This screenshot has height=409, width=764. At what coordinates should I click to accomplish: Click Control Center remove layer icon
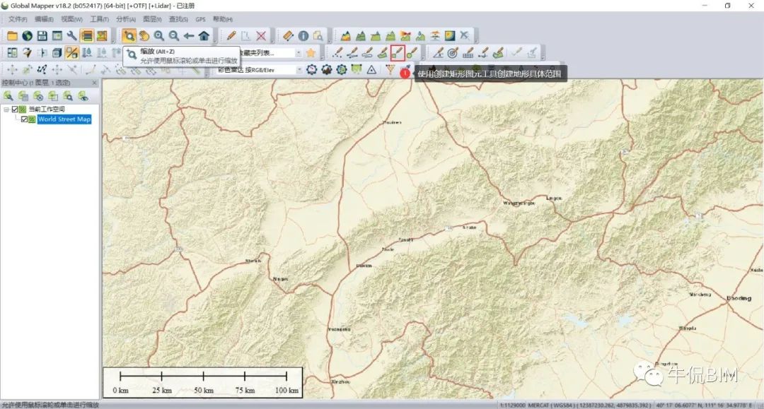38,96
